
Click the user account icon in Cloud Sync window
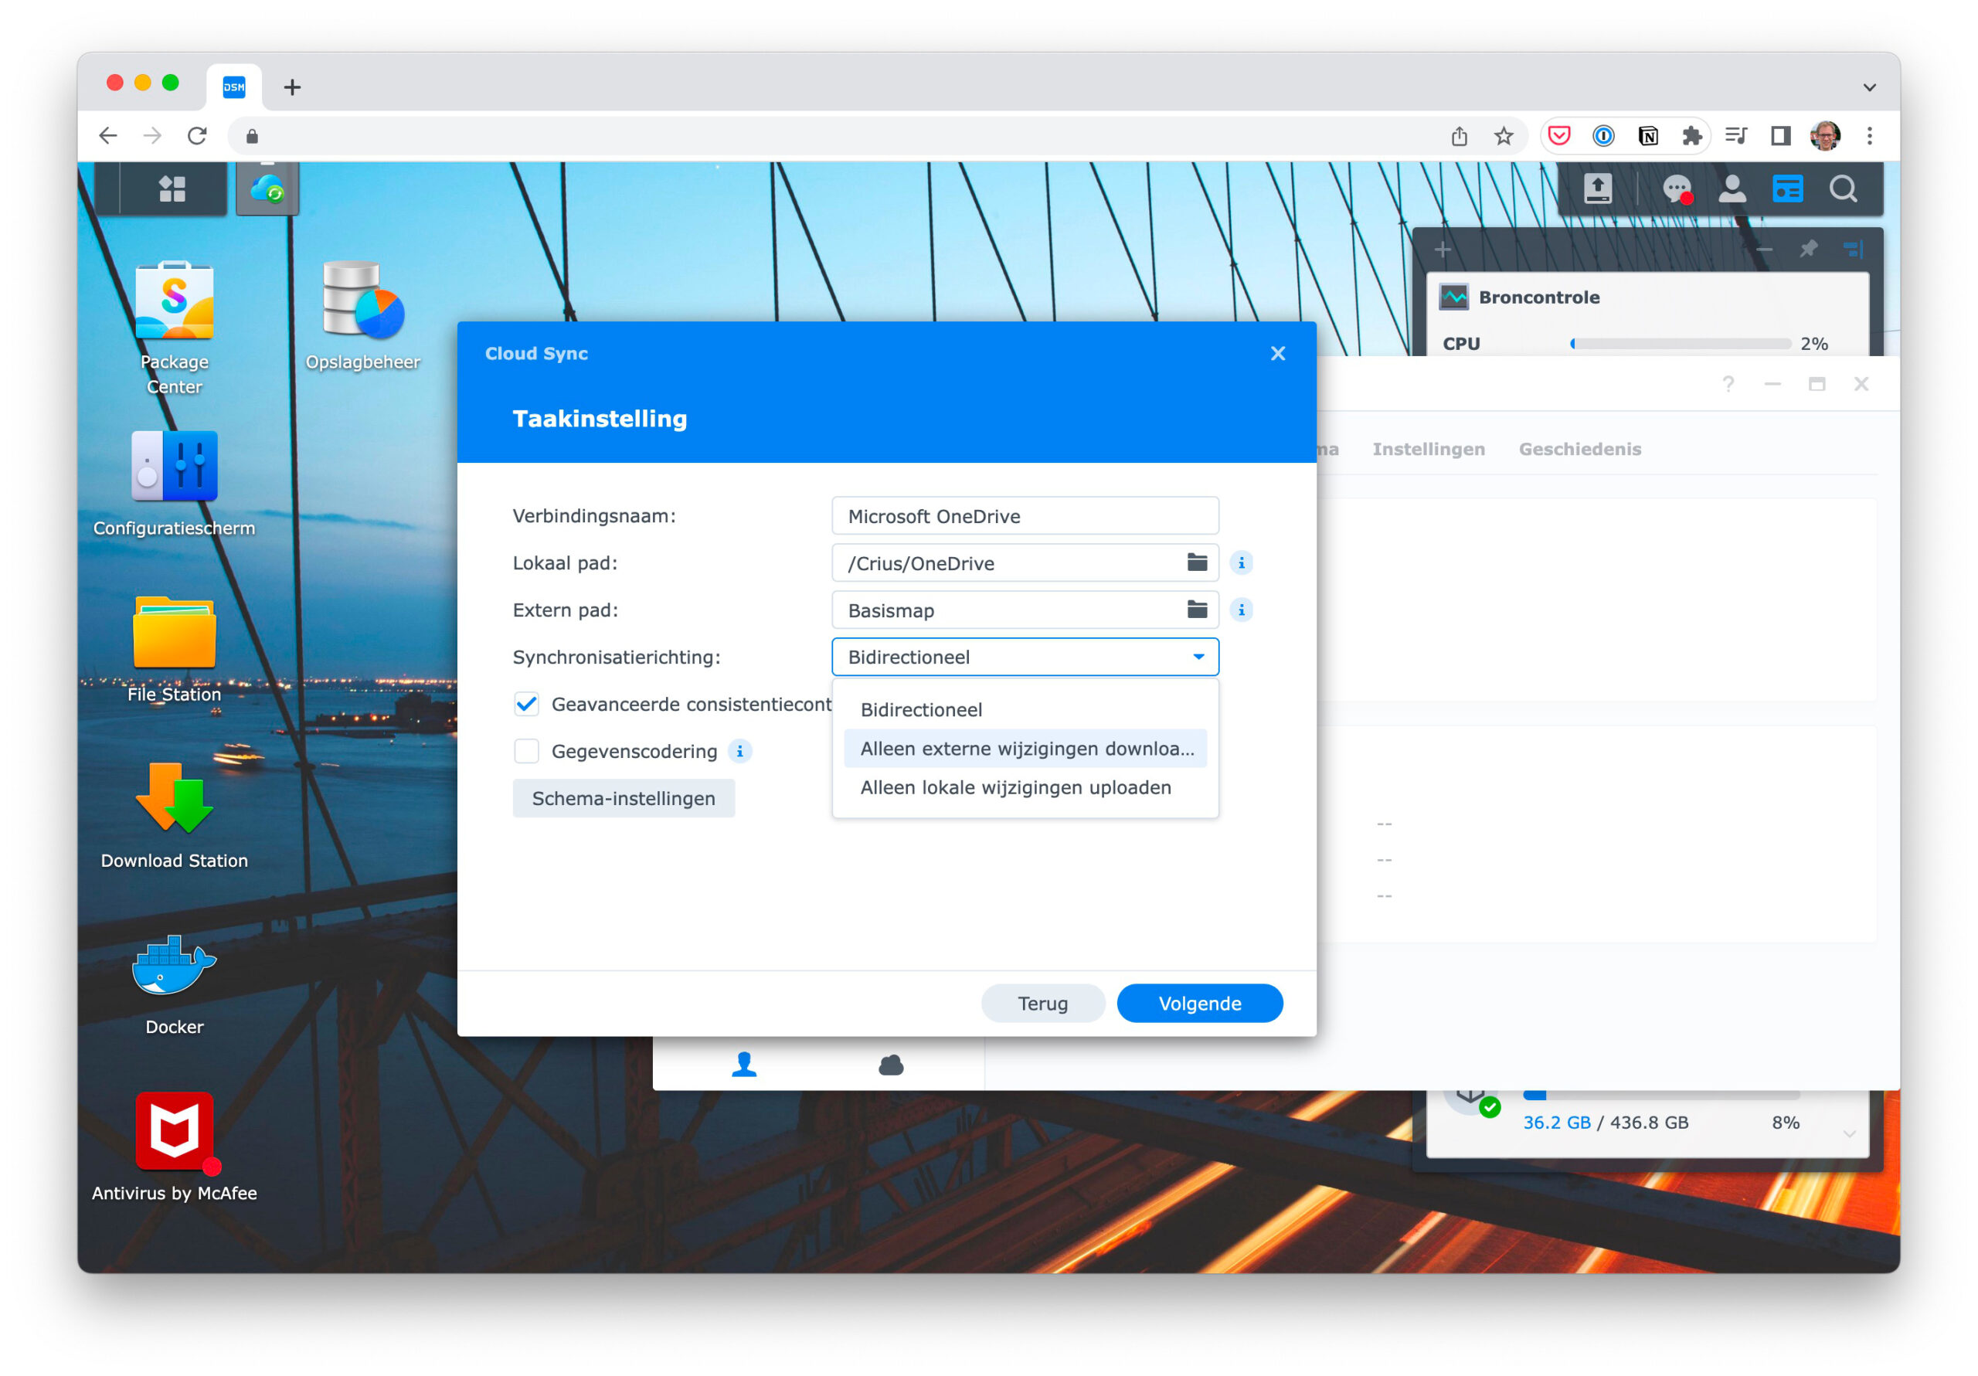[x=744, y=1065]
